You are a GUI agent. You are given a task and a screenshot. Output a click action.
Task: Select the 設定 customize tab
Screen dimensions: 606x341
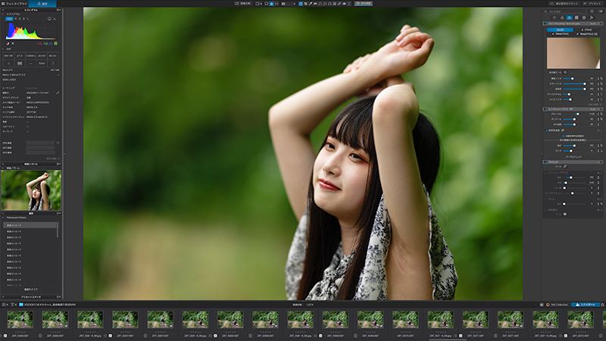coord(42,4)
